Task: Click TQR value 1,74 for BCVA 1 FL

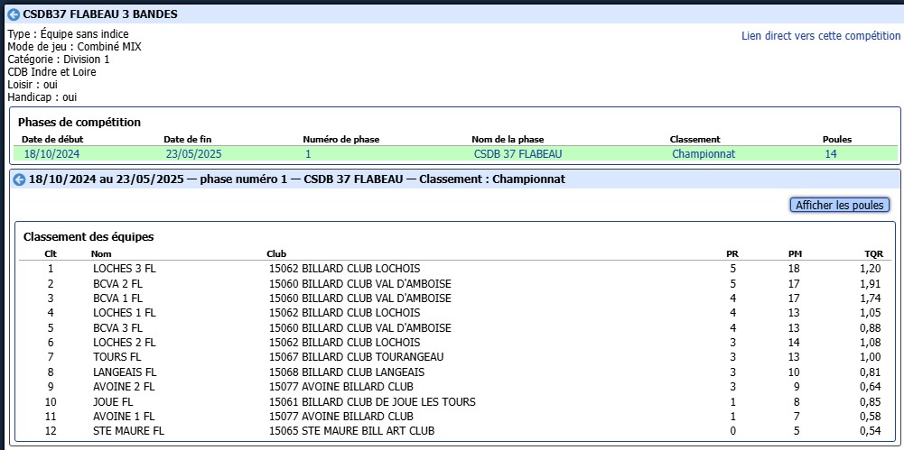Action: pos(871,298)
